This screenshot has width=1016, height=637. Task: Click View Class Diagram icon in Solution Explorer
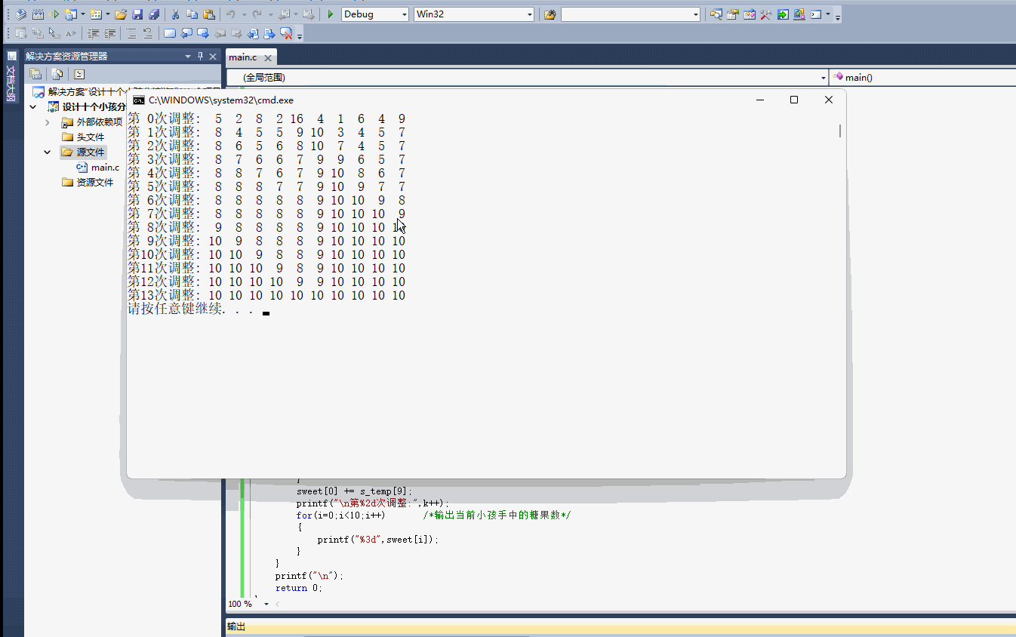pos(79,74)
